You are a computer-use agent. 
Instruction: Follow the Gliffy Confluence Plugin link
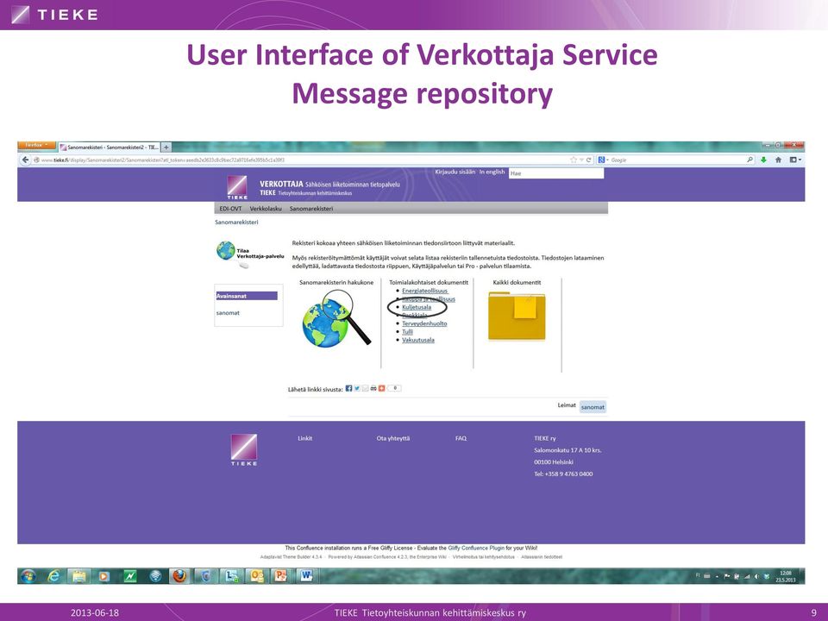pos(476,549)
